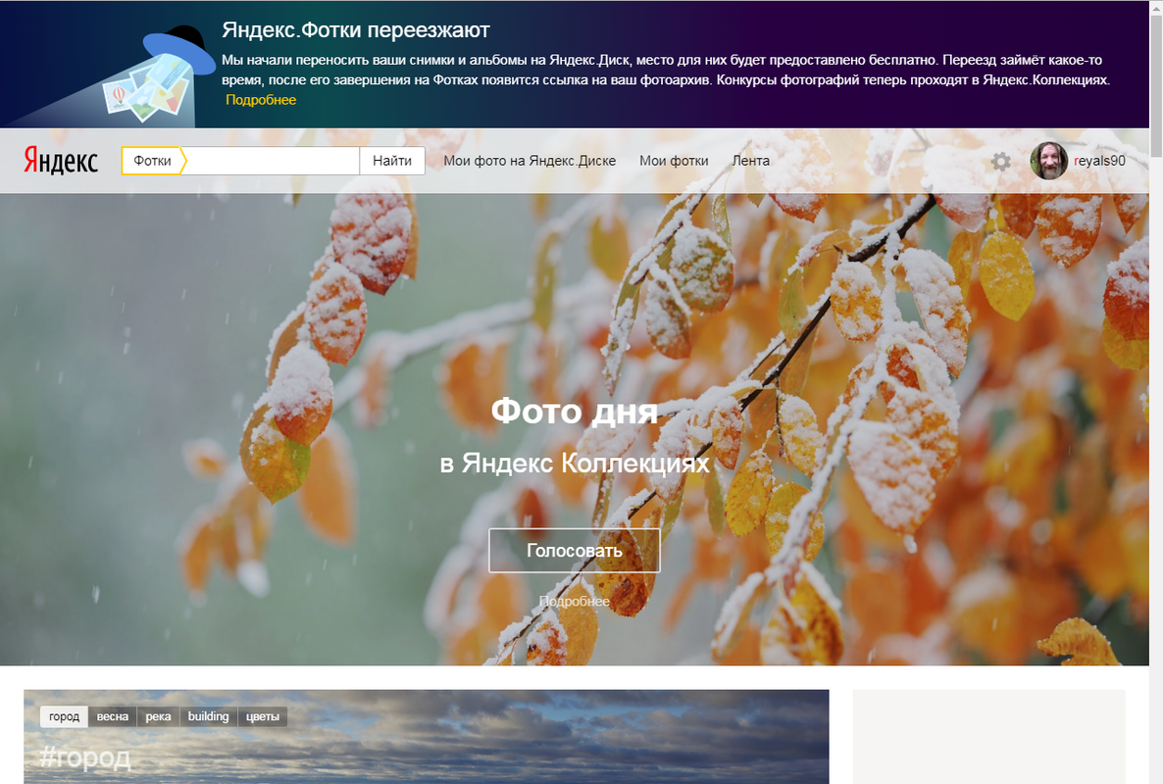The height and width of the screenshot is (784, 1163).
Task: Select the весна tag tab
Action: [113, 716]
